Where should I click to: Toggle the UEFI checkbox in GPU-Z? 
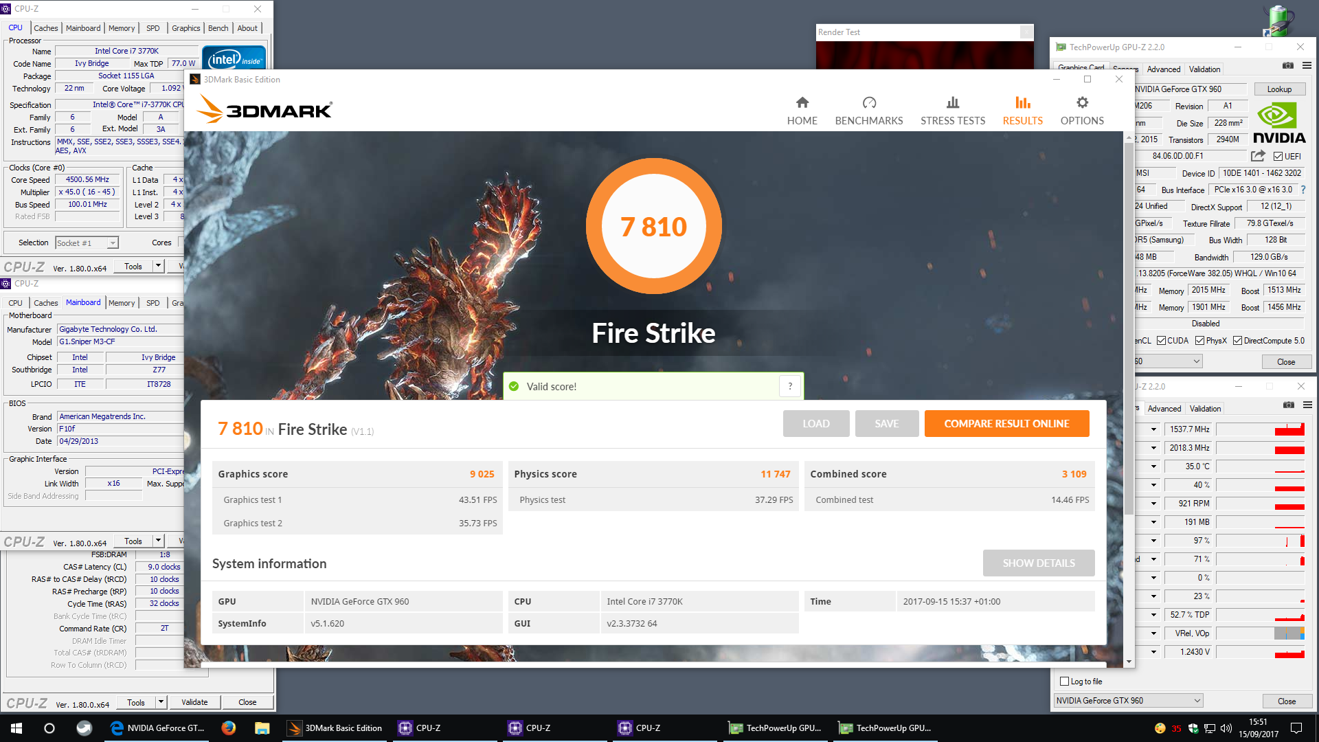click(1278, 156)
